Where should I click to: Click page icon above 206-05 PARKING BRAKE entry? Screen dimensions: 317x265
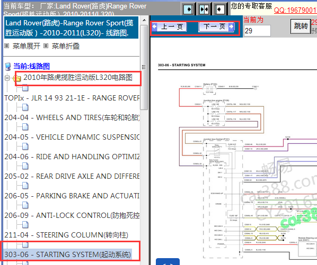25,186
